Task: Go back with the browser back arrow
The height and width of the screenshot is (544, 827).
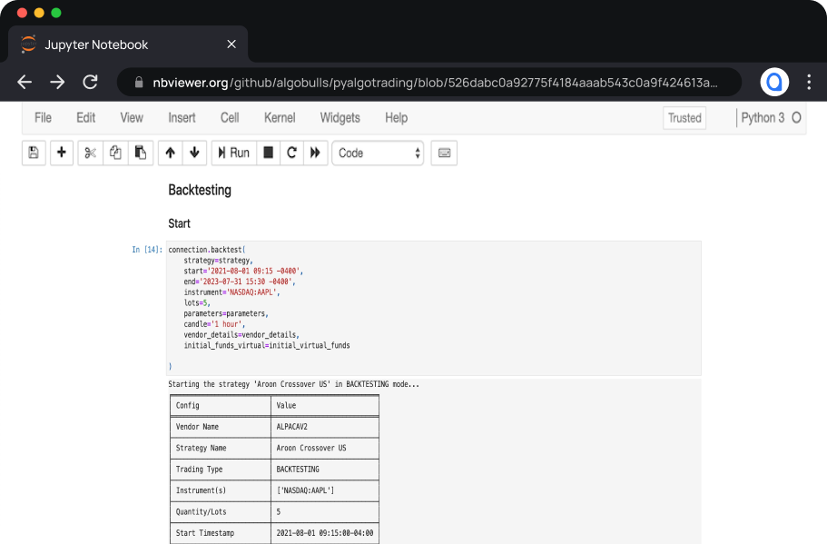Action: pyautogui.click(x=25, y=83)
